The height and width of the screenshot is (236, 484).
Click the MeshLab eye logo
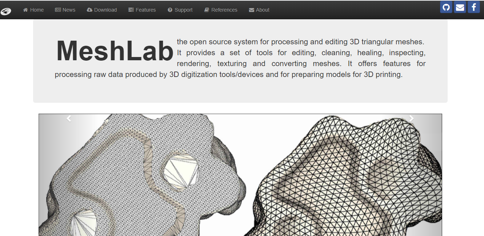(6, 11)
